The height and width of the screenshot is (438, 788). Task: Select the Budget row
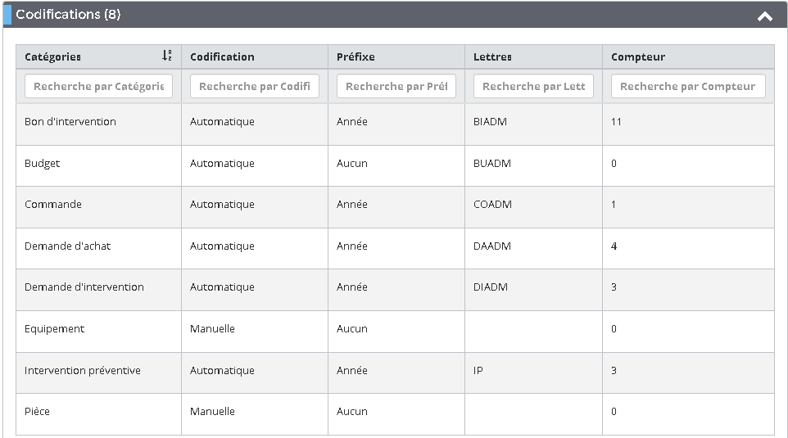coord(43,164)
